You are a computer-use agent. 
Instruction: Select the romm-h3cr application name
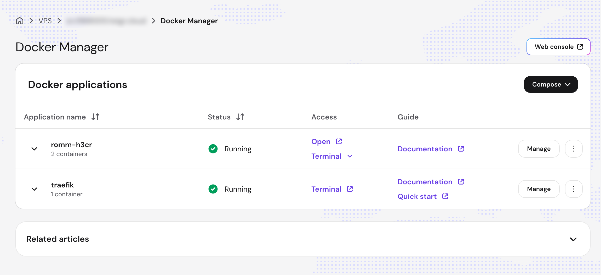(x=71, y=145)
